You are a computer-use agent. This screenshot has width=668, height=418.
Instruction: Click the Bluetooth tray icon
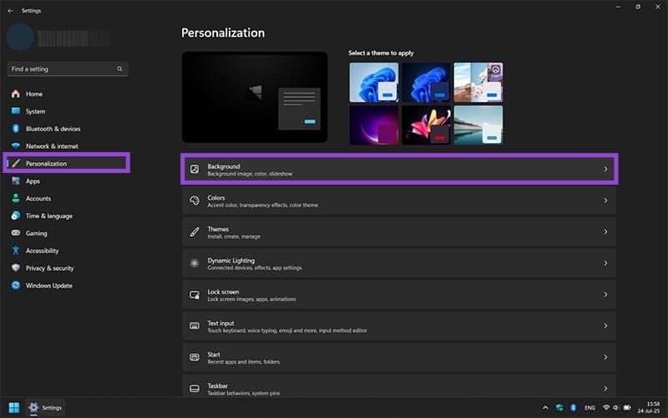pos(574,408)
